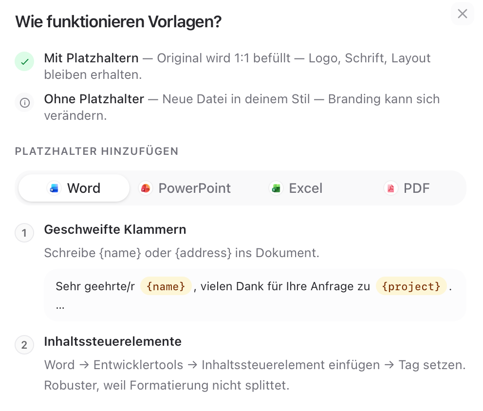Click the Word file icon
The width and height of the screenshot is (483, 411).
(x=54, y=188)
